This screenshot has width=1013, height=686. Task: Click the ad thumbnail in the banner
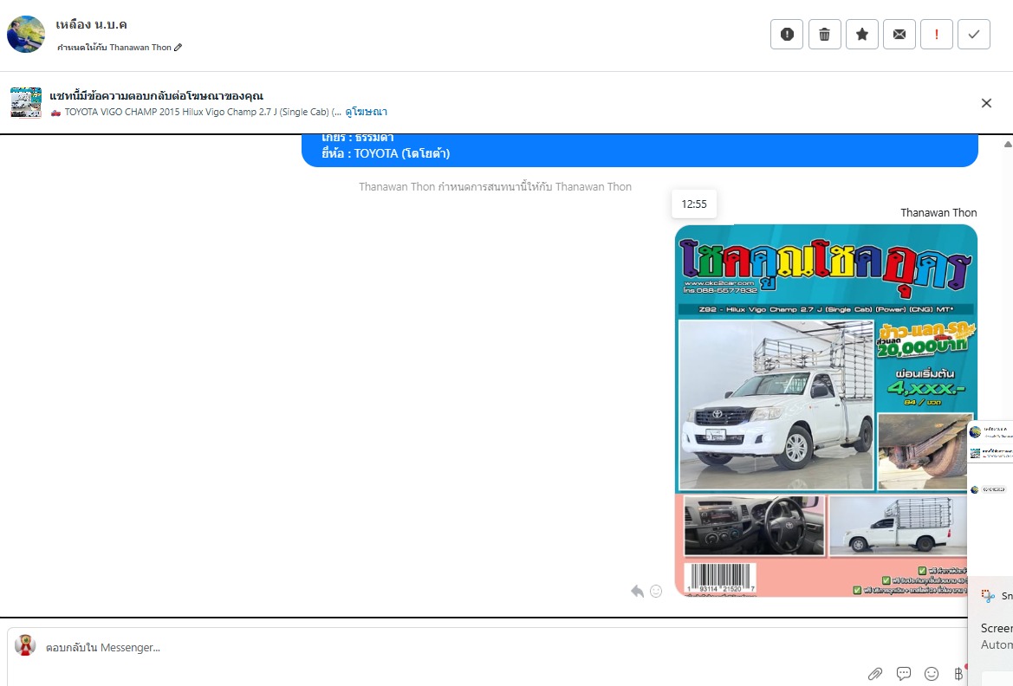tap(26, 102)
